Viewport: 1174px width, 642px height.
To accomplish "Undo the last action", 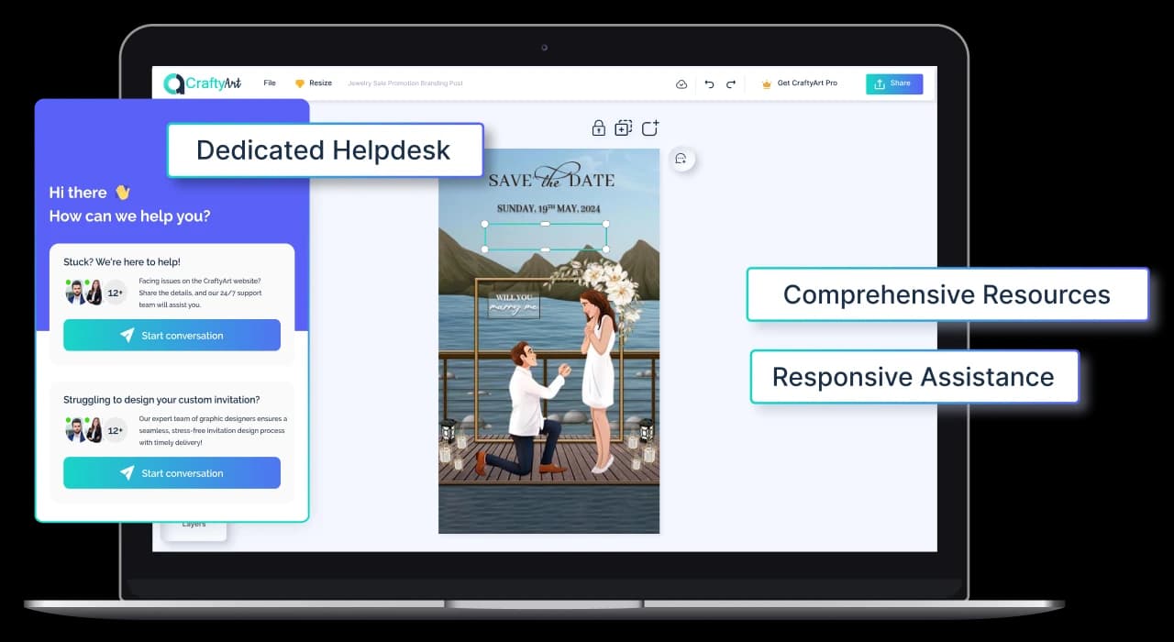I will (x=709, y=84).
